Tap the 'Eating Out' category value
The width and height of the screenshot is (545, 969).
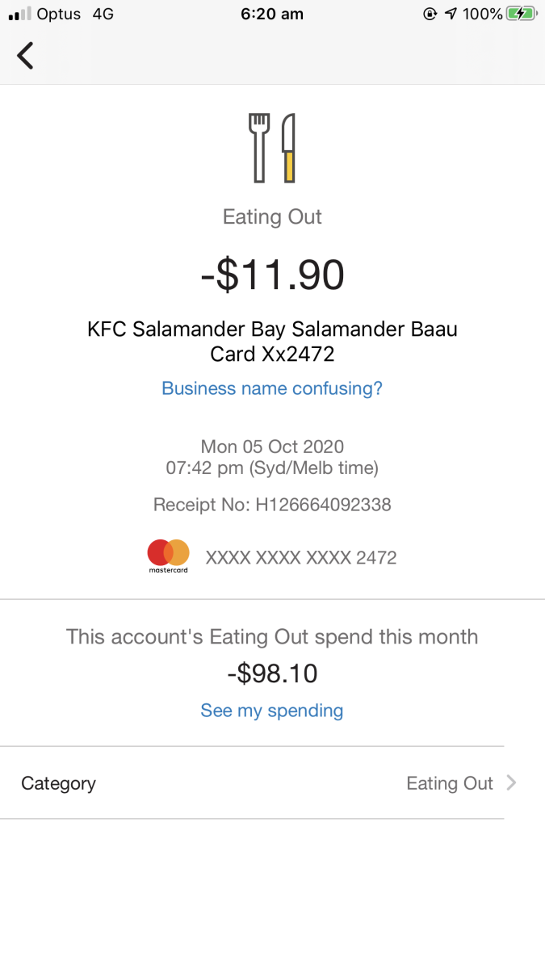(x=450, y=783)
